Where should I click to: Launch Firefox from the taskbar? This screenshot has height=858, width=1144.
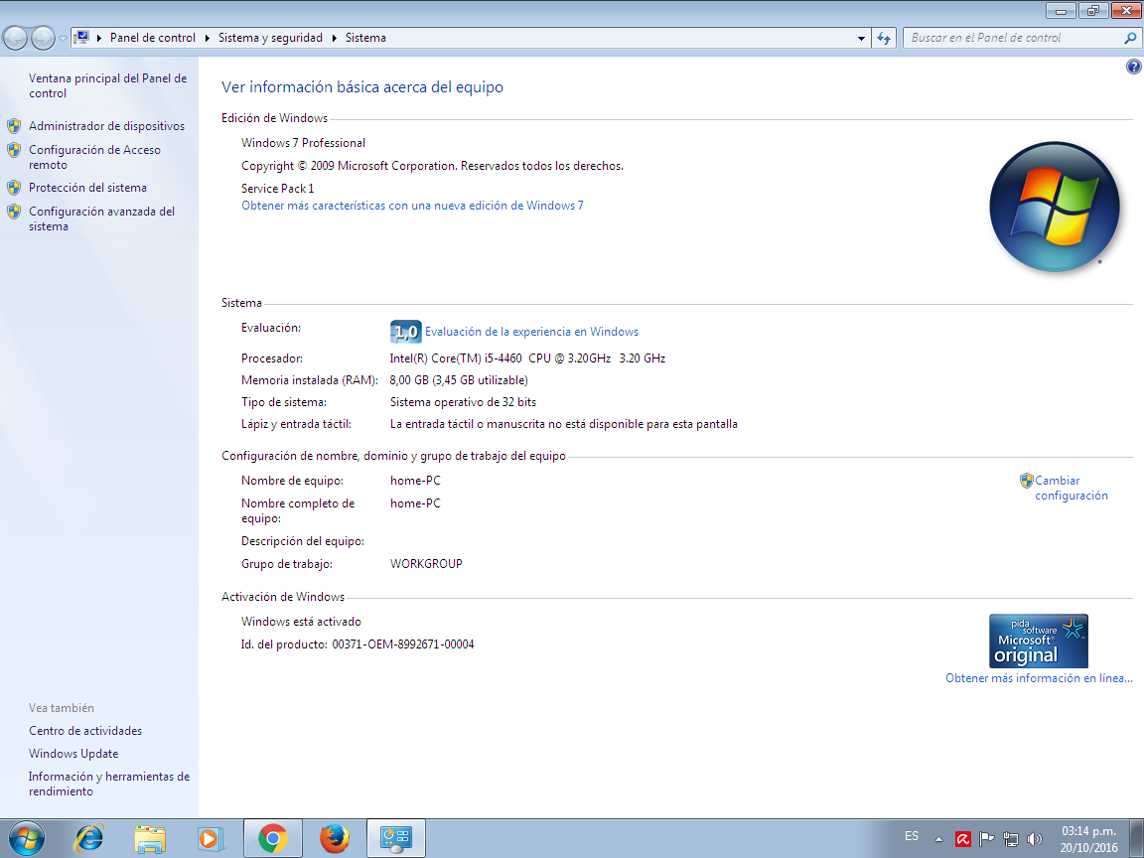point(334,839)
